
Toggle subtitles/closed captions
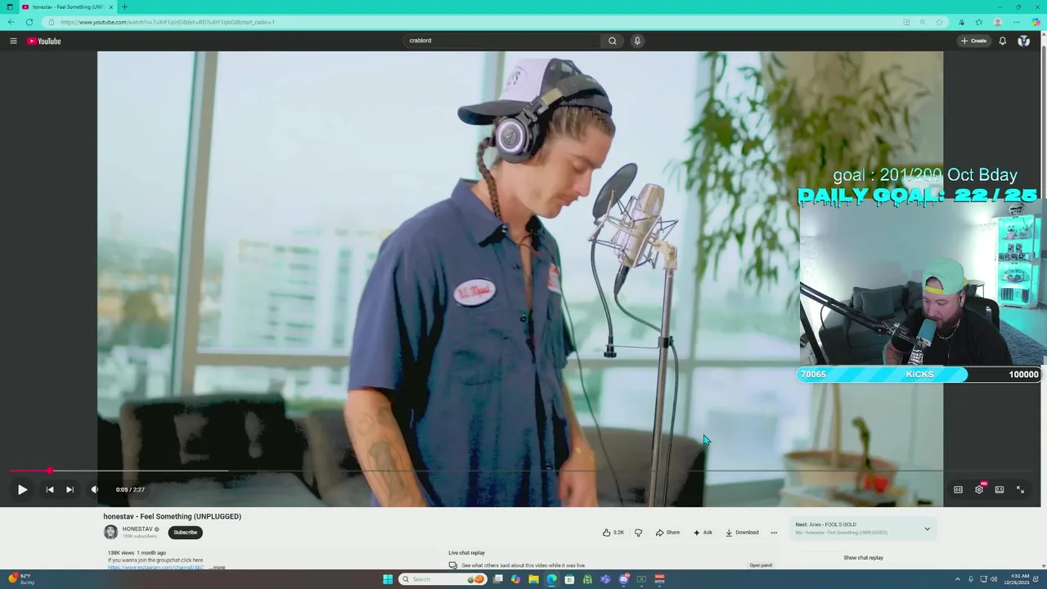[958, 489]
